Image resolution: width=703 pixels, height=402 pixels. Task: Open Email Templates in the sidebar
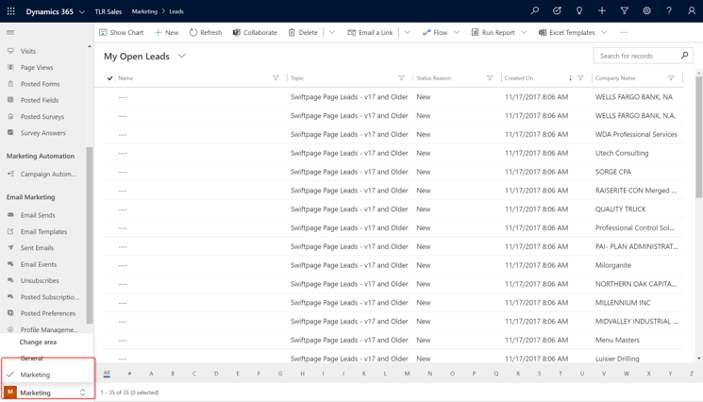click(x=43, y=232)
